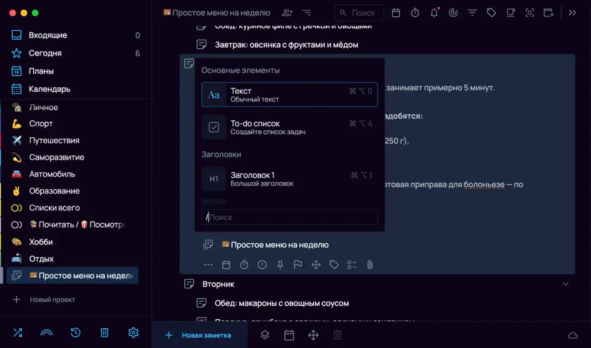Set a flag with the note's flag icon
Viewport: 591px width, 348px height.
(x=298, y=264)
